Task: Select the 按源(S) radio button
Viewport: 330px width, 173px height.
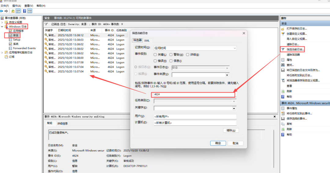Action: (136, 74)
